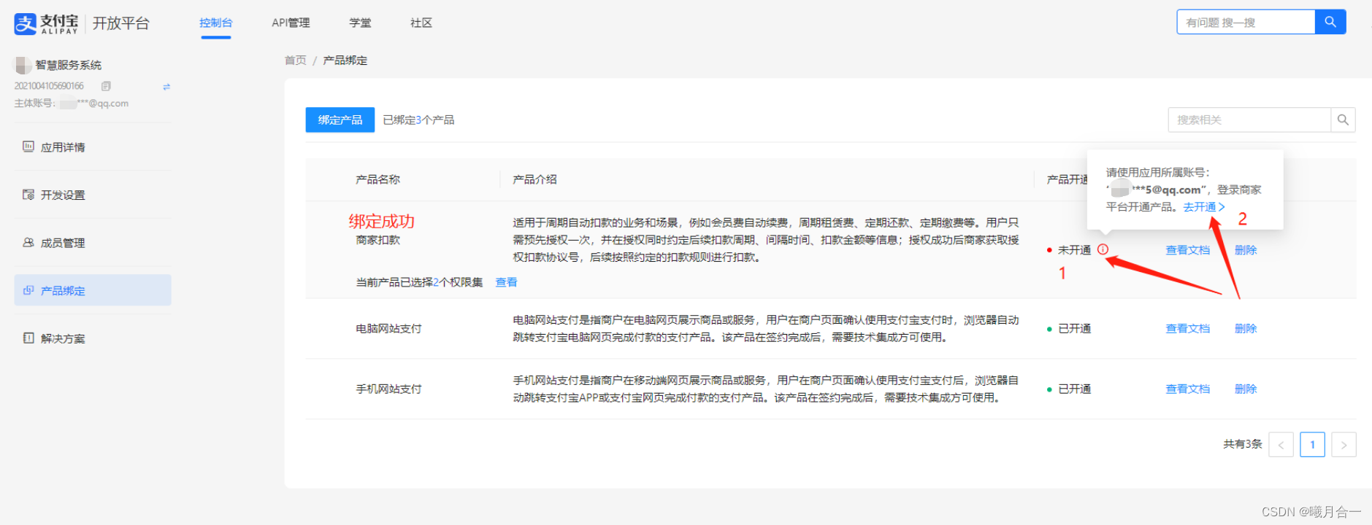Click the 解决方案 sidebar icon

coord(28,338)
